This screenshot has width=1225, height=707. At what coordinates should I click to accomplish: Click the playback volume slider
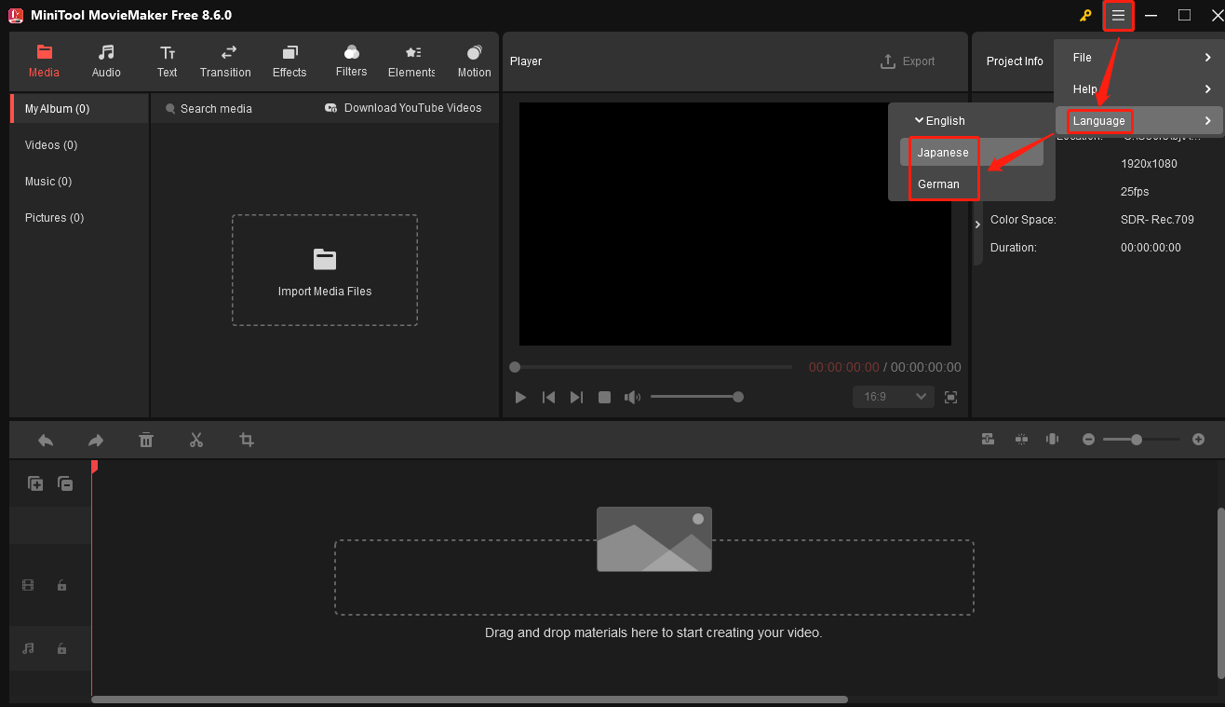[696, 397]
